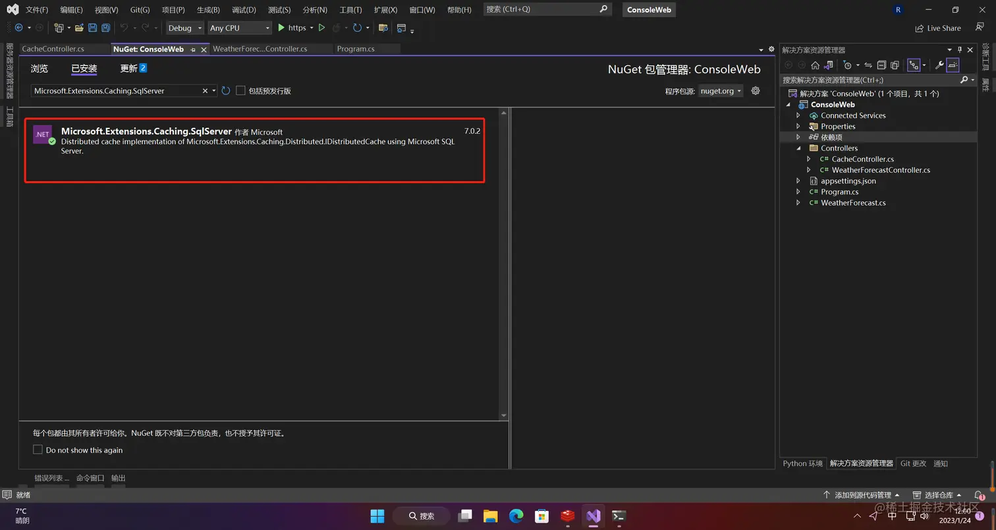Open the Redis app in the taskbar
Screen dimensions: 996x530
click(568, 515)
